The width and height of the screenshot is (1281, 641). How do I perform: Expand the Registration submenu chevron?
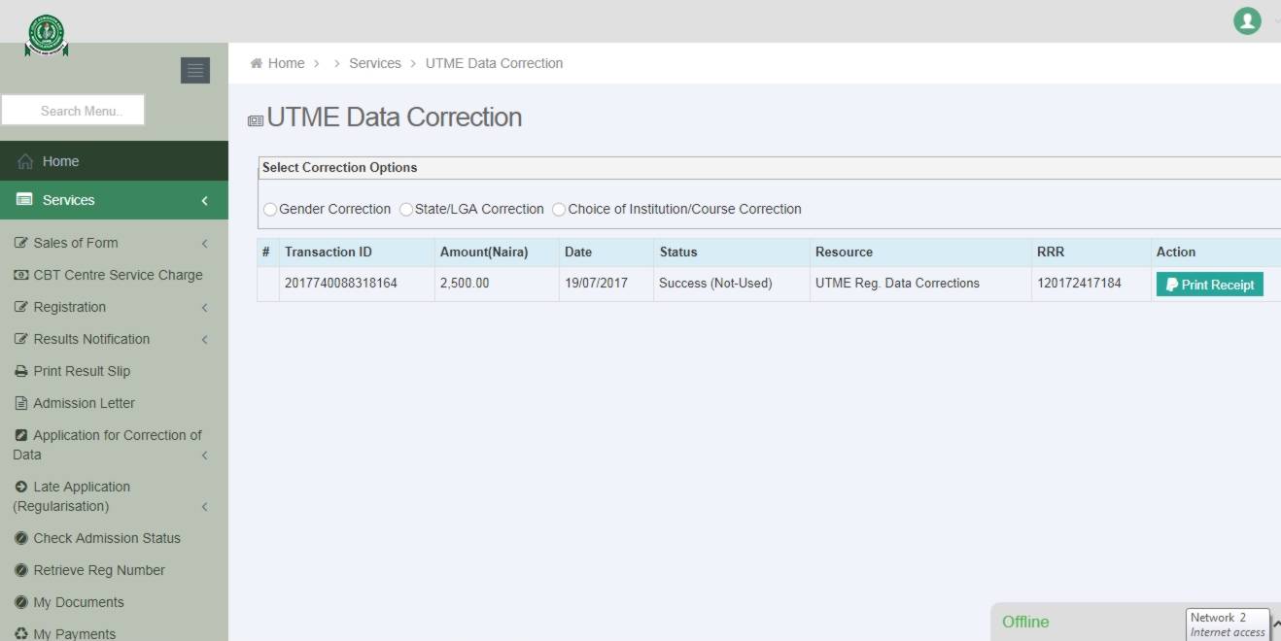205,307
